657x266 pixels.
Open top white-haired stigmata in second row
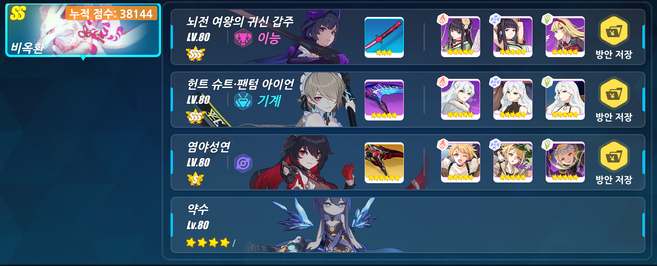click(x=460, y=99)
